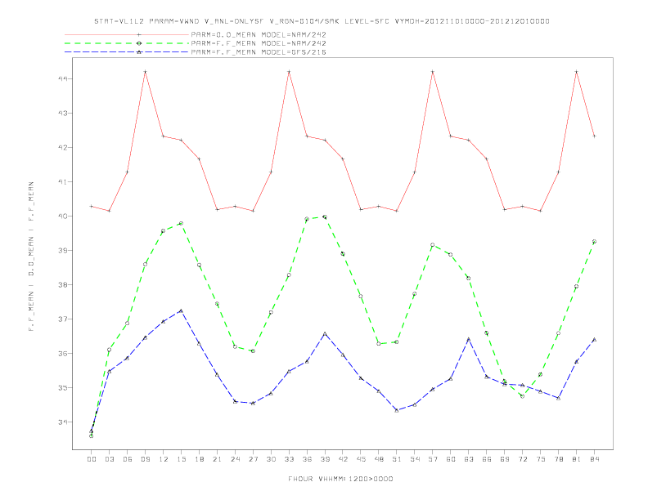Select the red legend entry PARM=O.O_MEAN MODEL=NAM/242
Viewport: 648px width, 500px height.
[196, 34]
